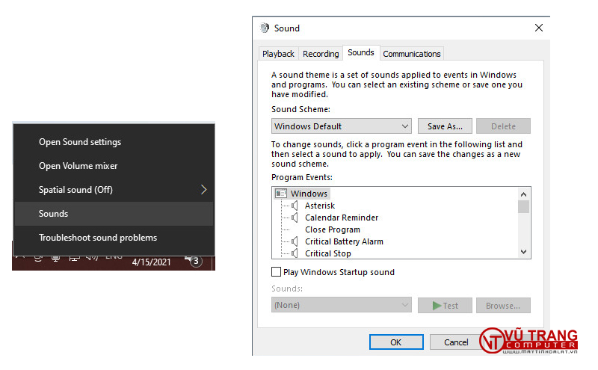Select the Windows tree root item

[309, 194]
